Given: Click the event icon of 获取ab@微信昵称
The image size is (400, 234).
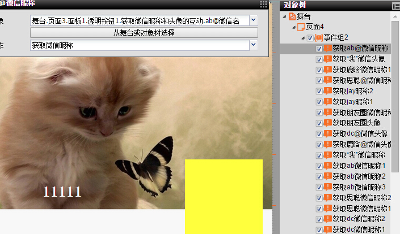Looking at the screenshot, I should [x=327, y=48].
